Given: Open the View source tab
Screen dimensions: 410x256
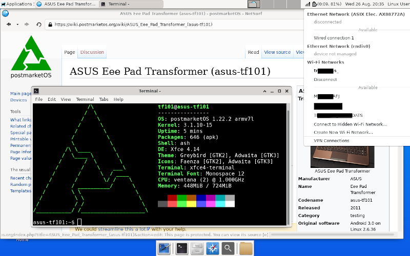Looking at the screenshot, I should coord(277,52).
